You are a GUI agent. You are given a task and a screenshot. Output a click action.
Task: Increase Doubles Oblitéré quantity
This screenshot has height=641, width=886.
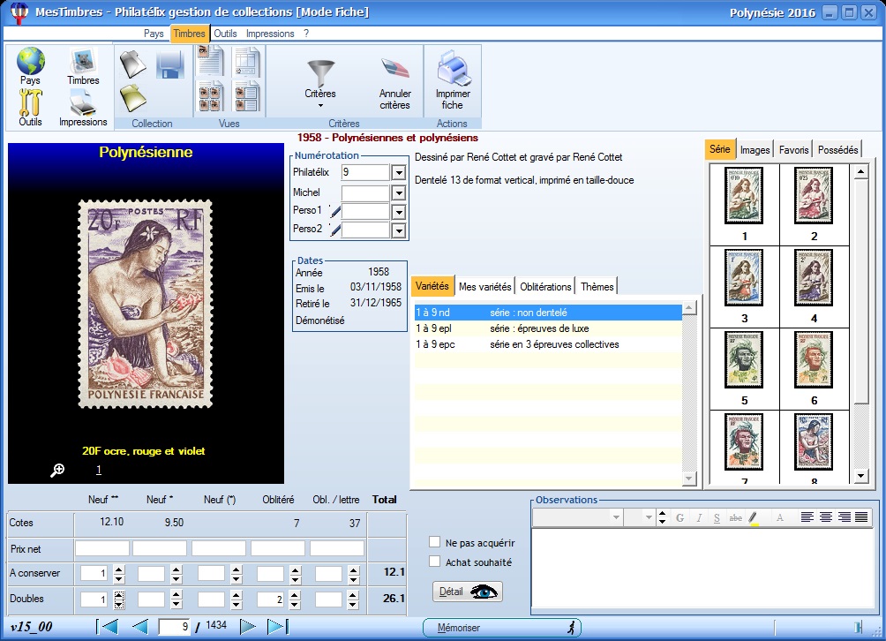[x=295, y=595]
